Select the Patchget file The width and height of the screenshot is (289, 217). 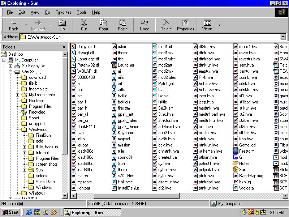tap(164, 84)
